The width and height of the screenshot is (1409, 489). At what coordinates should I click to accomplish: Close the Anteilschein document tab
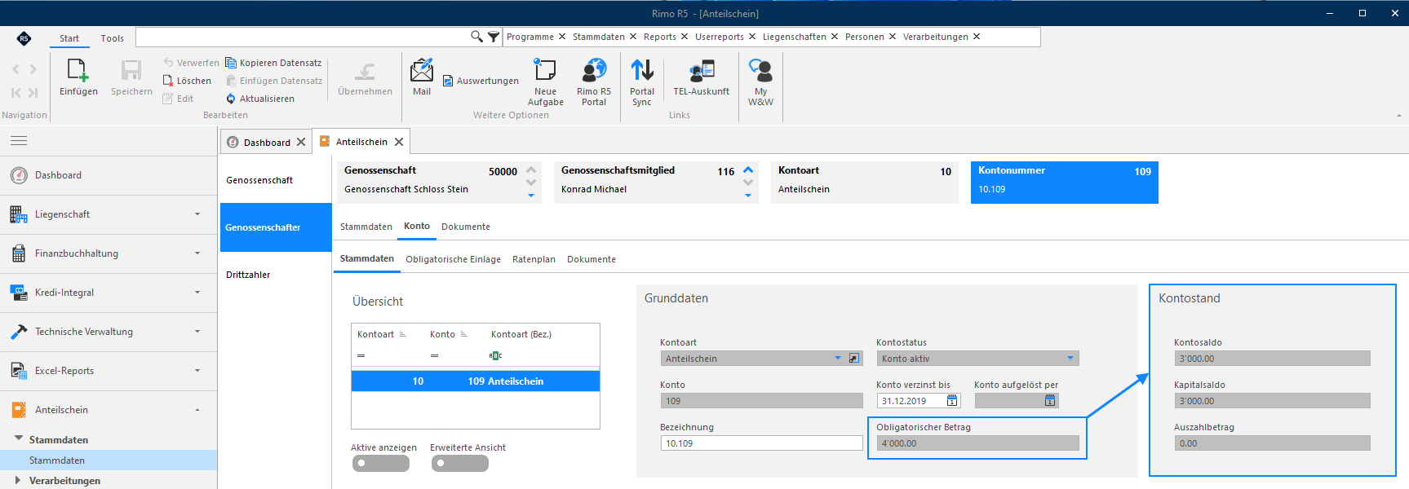(399, 142)
